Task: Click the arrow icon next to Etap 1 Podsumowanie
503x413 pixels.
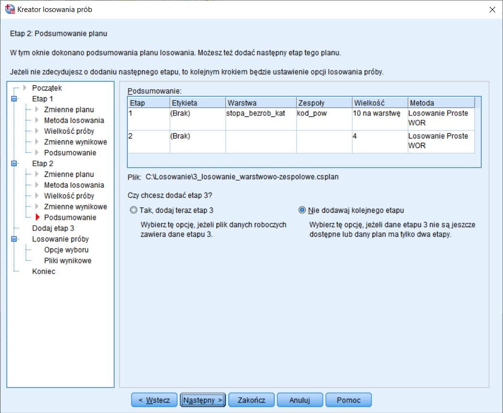Action: 37,153
